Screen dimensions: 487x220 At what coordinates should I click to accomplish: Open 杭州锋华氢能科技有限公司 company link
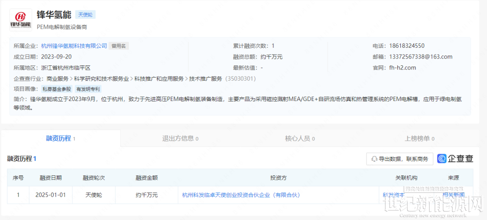click(x=74, y=46)
